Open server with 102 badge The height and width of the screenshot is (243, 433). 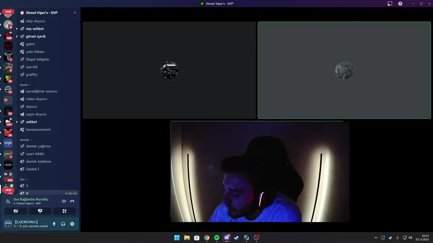[x=8, y=177]
